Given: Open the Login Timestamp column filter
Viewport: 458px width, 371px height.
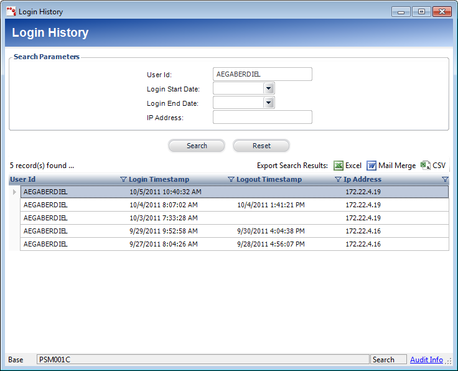Looking at the screenshot, I should 231,179.
